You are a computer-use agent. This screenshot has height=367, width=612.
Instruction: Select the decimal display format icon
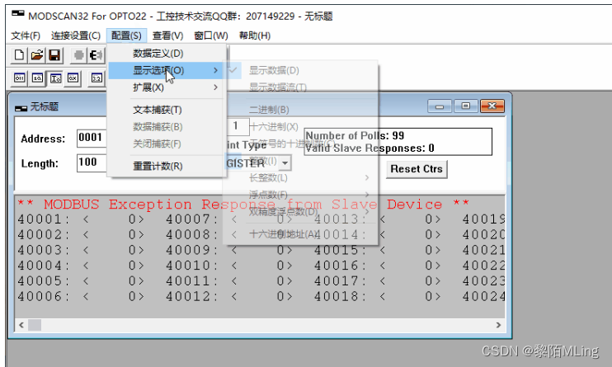click(x=37, y=78)
